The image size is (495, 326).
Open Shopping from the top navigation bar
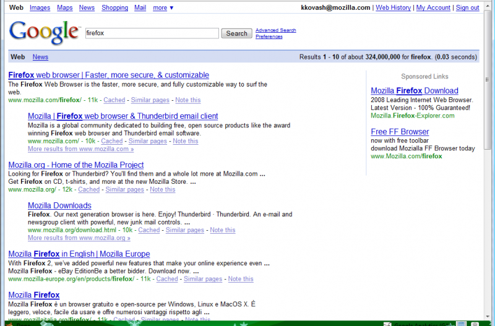[114, 7]
